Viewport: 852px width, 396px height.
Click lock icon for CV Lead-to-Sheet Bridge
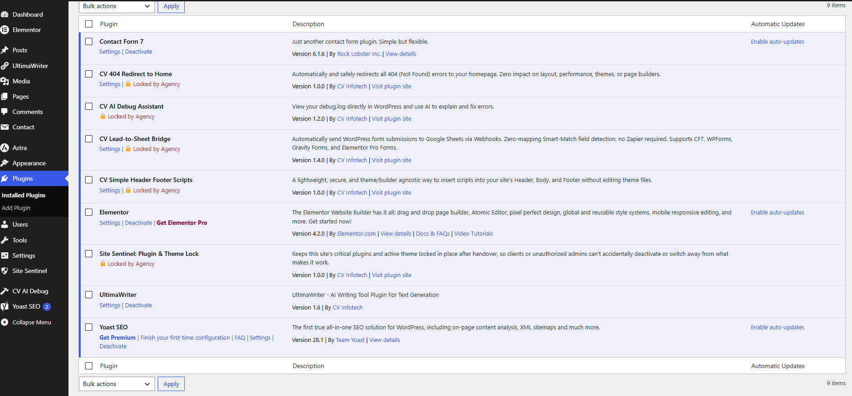[128, 149]
